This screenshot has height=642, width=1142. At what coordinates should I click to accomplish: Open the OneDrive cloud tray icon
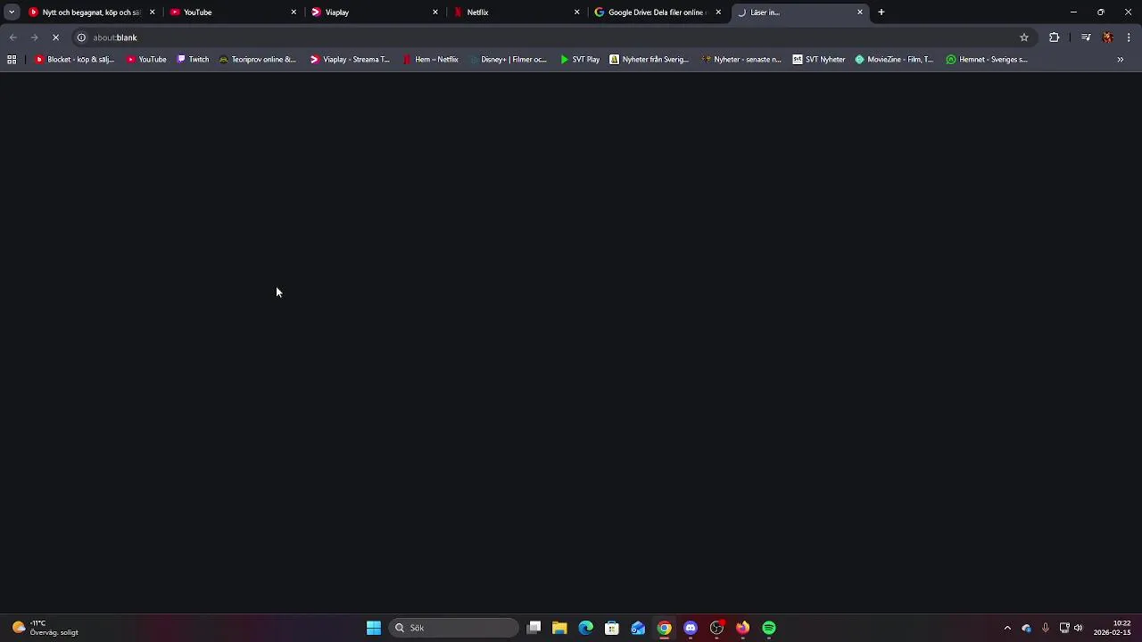1026,628
